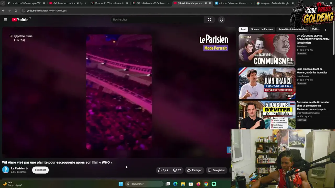This screenshot has height=188, width=335.
Task: Open Google Chrome from the taskbar
Action: [x=206, y=184]
